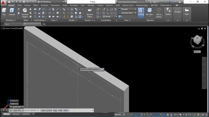
Task: Switch to the Model layout tab
Action: (7, 114)
